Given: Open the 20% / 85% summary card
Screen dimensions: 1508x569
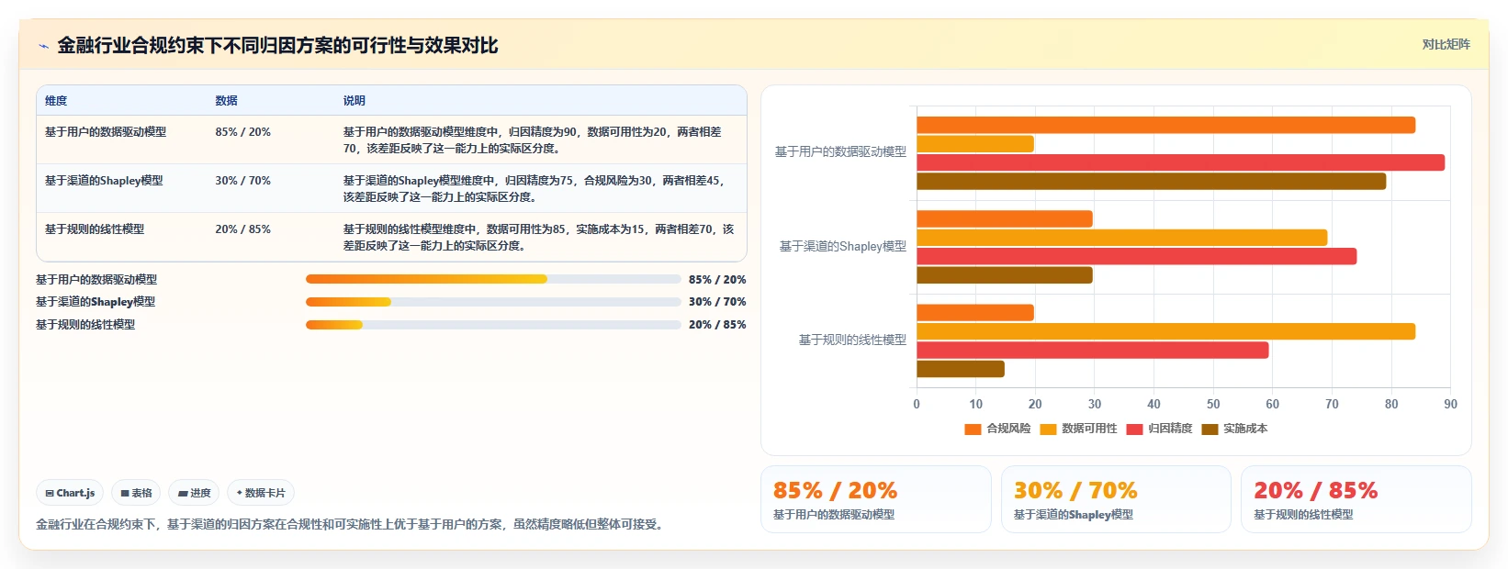Looking at the screenshot, I should point(1356,499).
